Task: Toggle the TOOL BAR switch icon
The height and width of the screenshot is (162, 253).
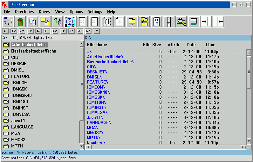Action: tap(8, 22)
